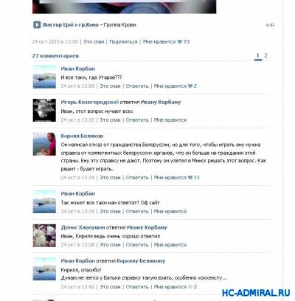295x301 pixels.
Task: Click heart icon on Иван Корбан's first comment
Action: 190,86
